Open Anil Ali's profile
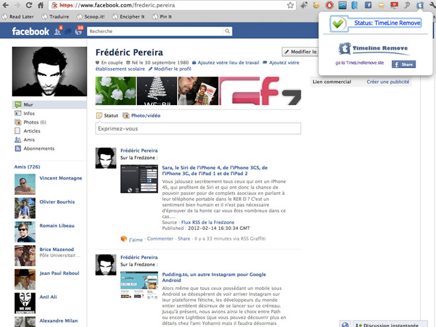This screenshot has width=436, height=327. [48, 297]
